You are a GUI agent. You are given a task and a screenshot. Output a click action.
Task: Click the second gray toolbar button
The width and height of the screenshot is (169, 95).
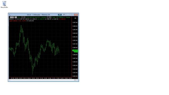16,17
